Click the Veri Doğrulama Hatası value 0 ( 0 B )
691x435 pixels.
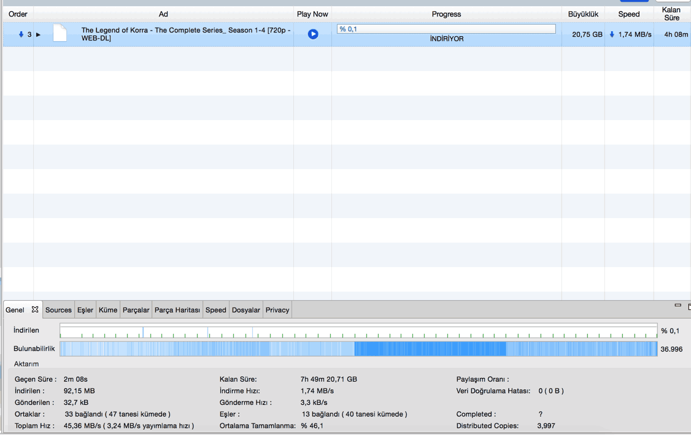click(x=551, y=390)
